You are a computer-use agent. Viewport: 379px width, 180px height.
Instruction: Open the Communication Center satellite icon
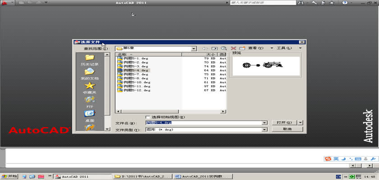323,3
